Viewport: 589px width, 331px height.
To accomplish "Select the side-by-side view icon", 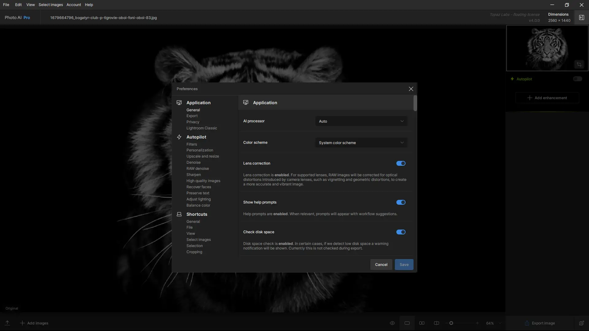I will [422, 323].
